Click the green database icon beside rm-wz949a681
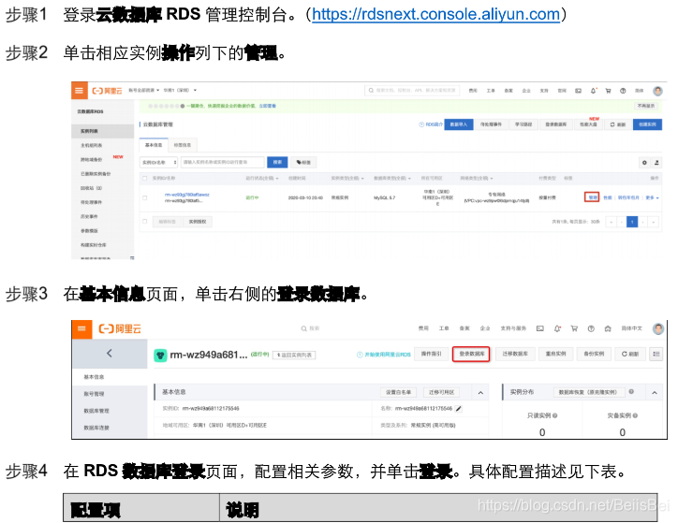 [160, 356]
